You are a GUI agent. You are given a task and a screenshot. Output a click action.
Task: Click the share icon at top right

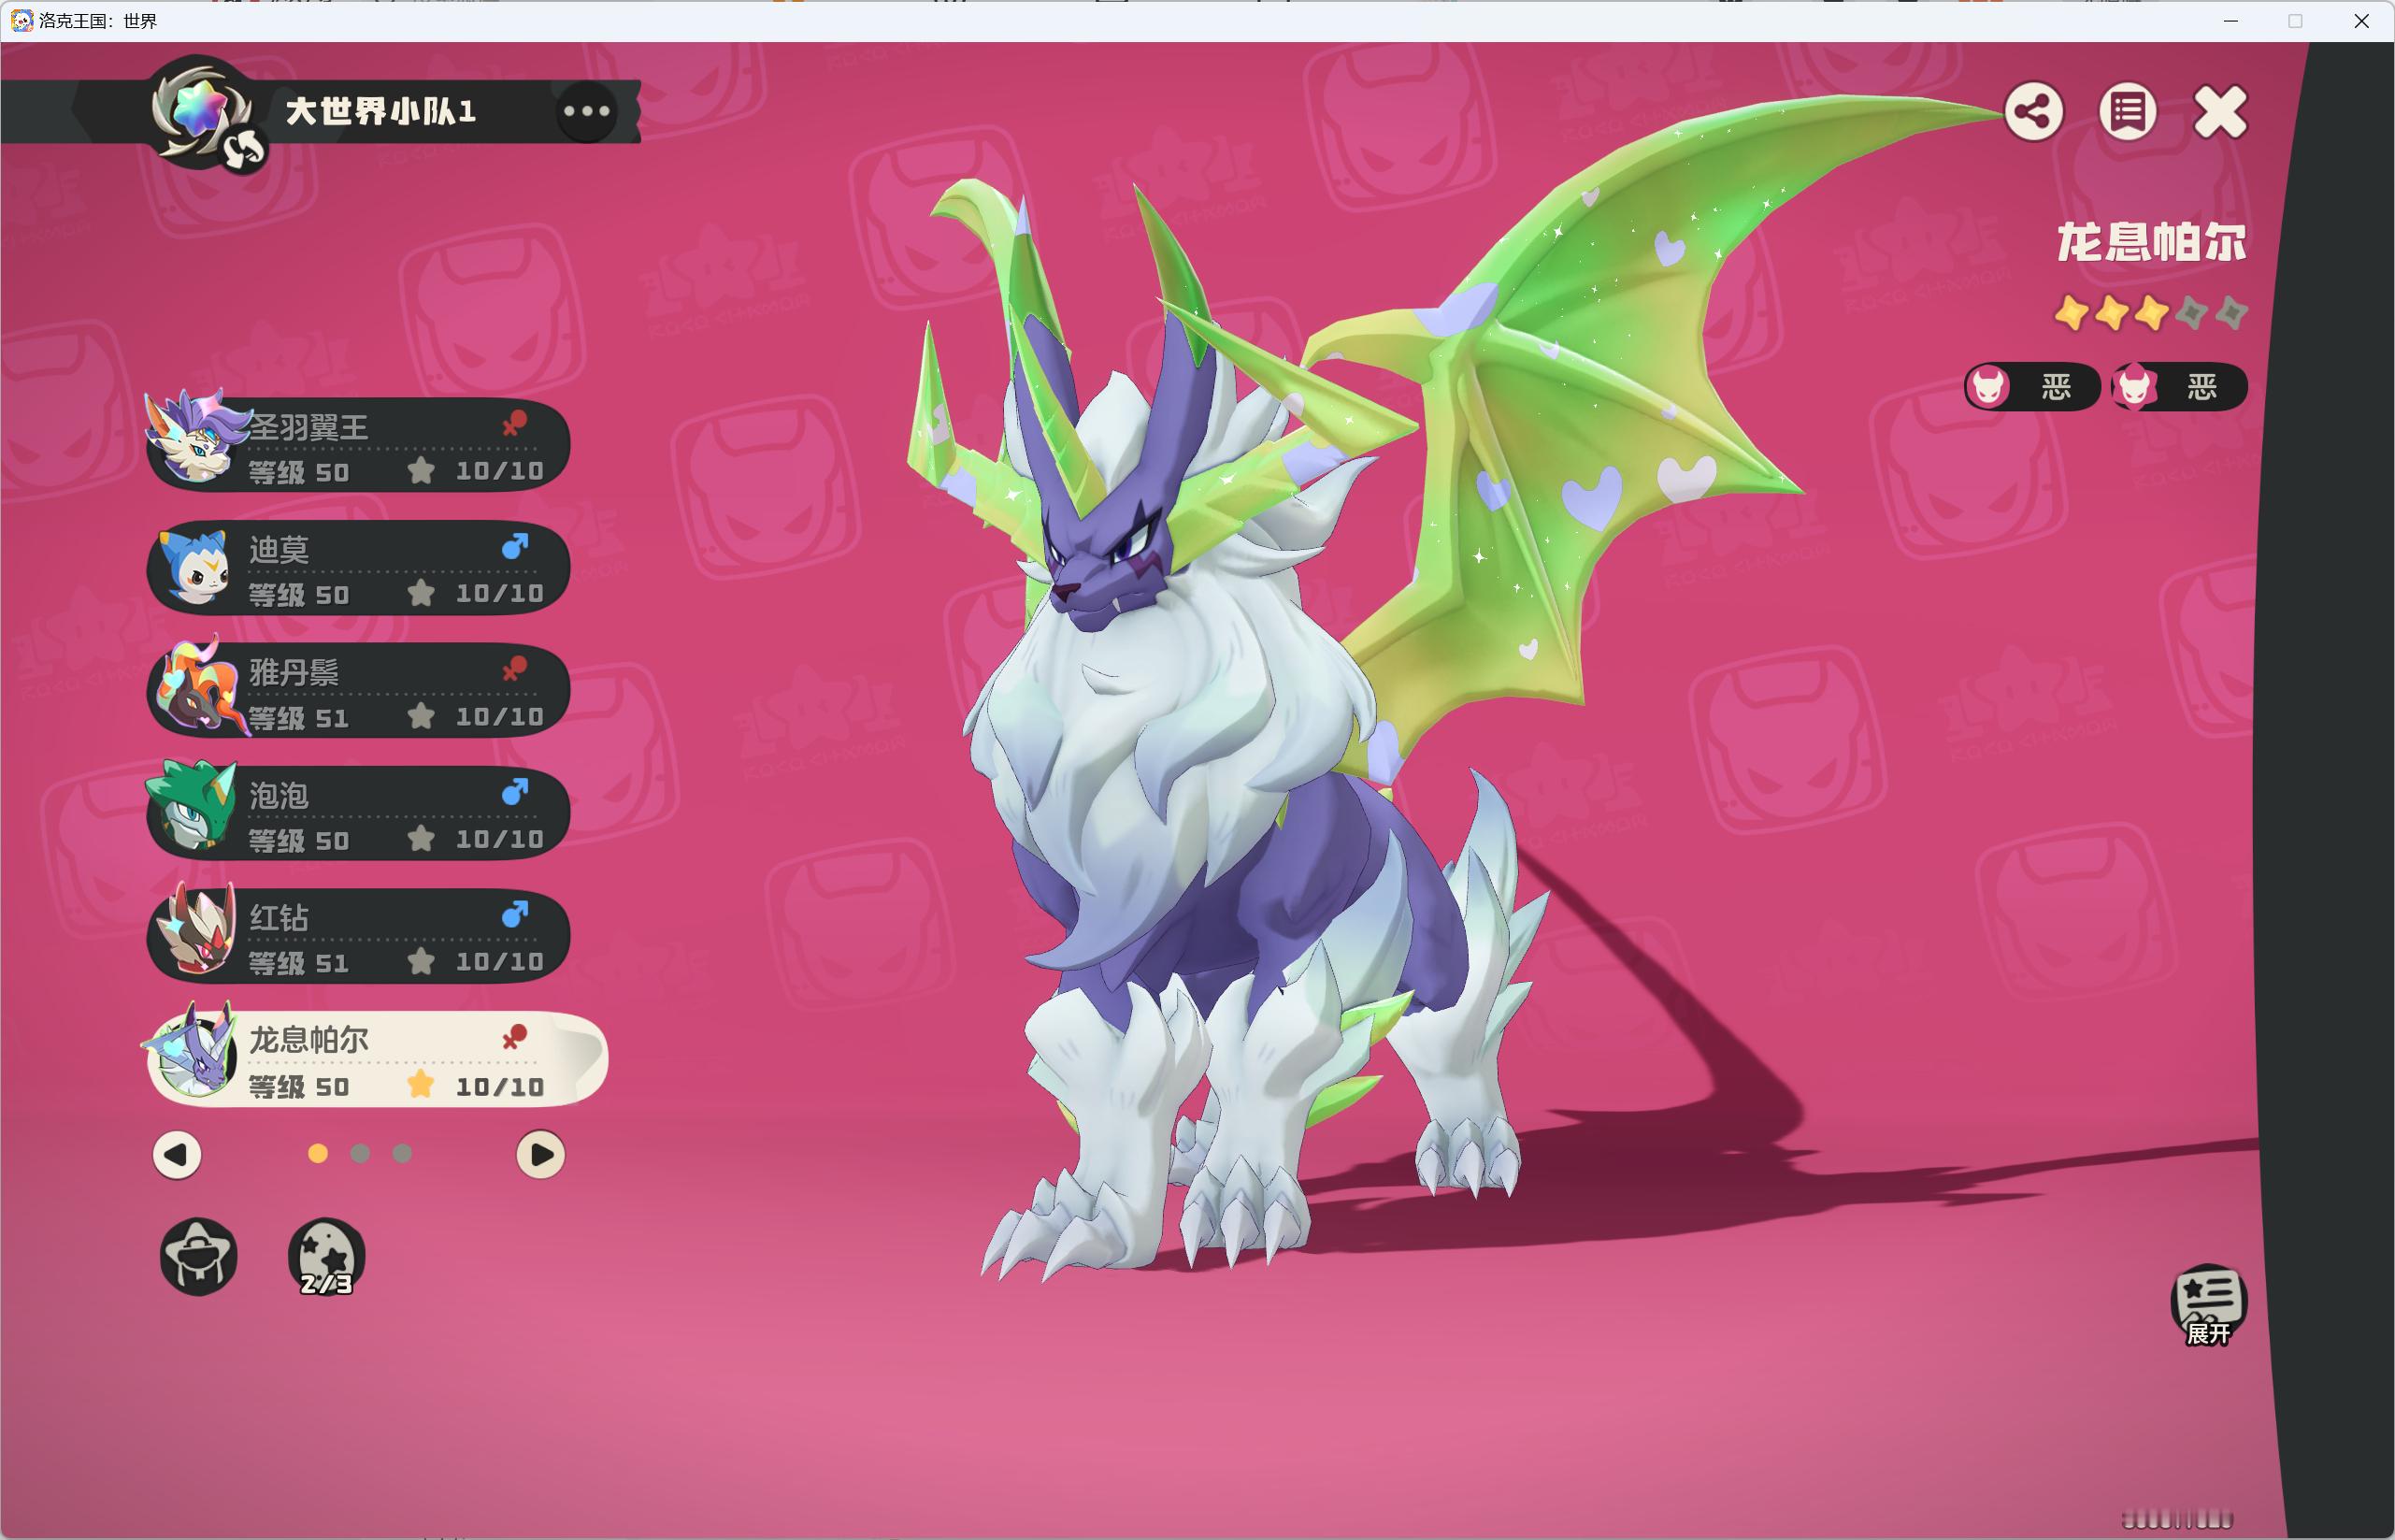tap(2033, 111)
